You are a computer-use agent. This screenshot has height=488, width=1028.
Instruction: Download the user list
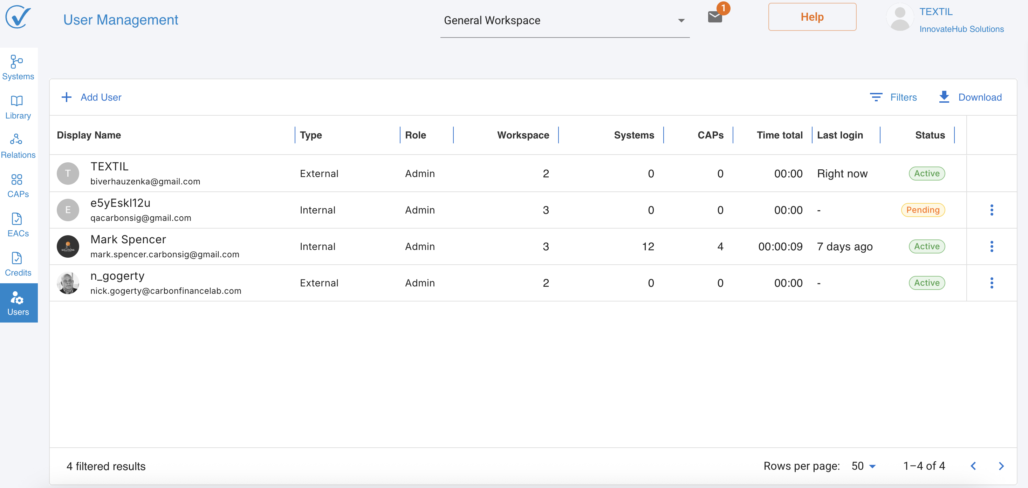970,97
